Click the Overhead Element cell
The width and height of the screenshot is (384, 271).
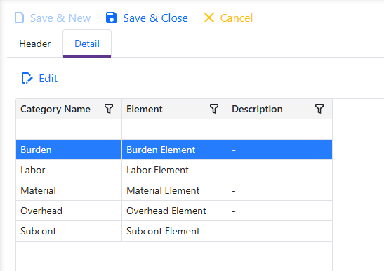coord(174,211)
